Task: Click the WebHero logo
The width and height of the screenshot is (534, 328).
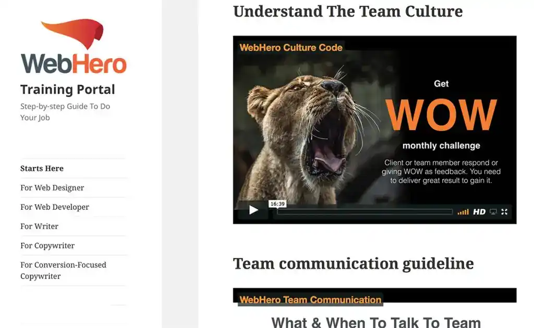Action: click(73, 49)
